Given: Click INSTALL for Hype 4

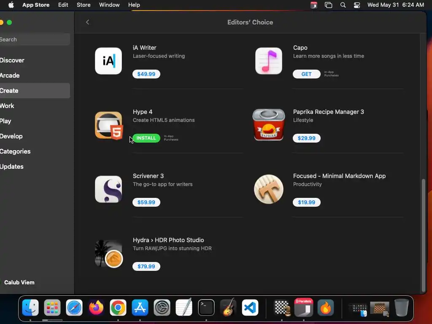Looking at the screenshot, I should pyautogui.click(x=146, y=138).
